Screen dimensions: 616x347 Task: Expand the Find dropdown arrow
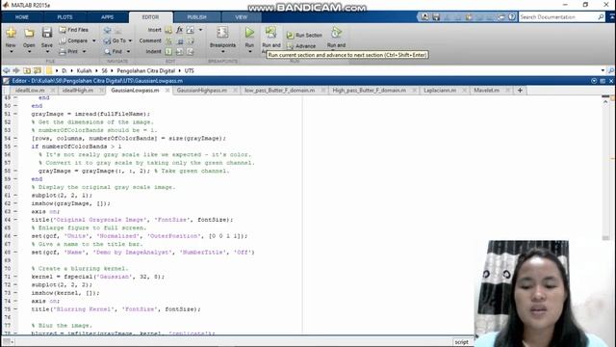[x=128, y=51]
